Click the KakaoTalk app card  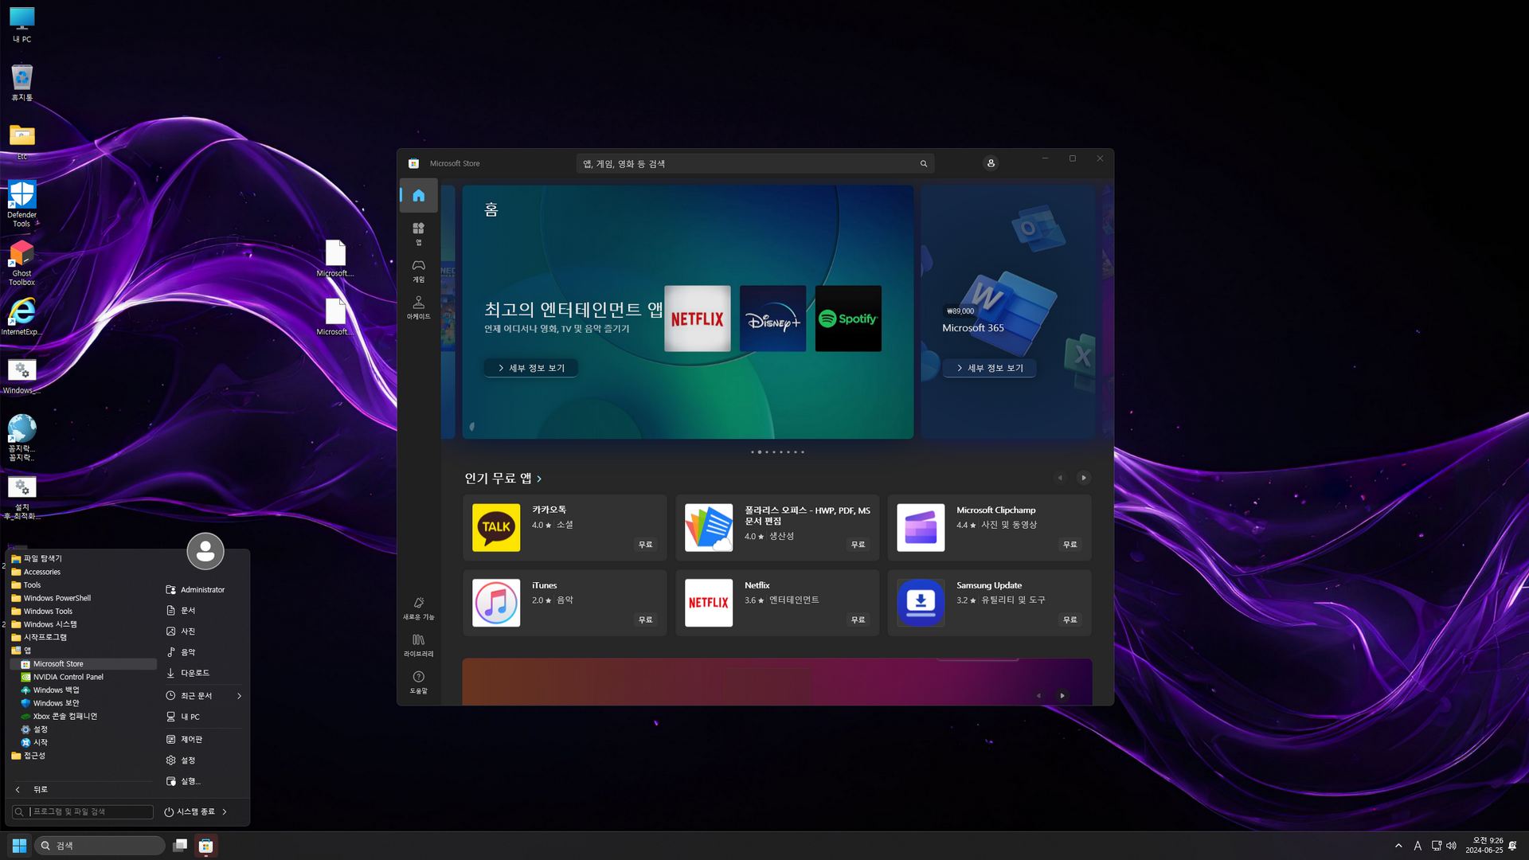[x=564, y=527]
